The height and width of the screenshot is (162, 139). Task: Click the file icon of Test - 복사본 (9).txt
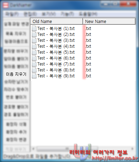pyautogui.click(x=34, y=76)
